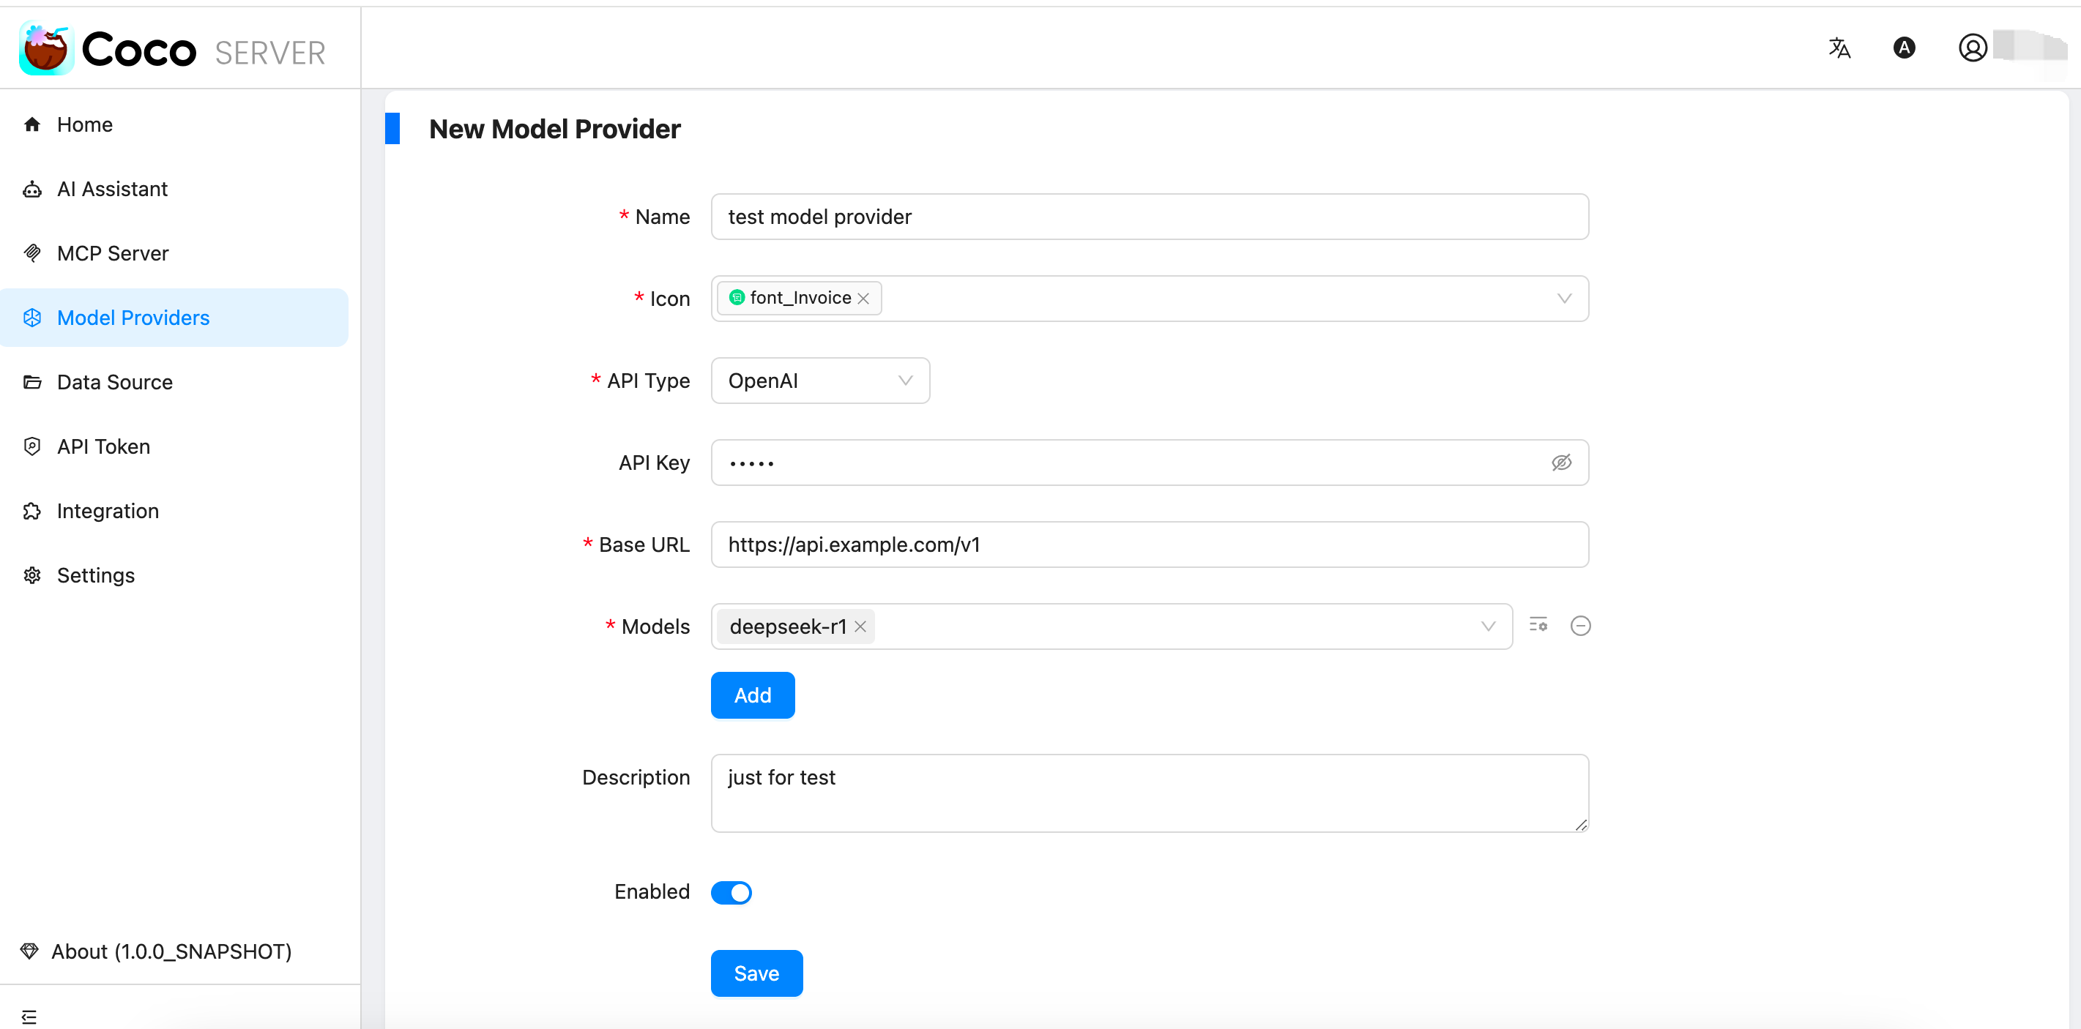Click the Save button
Screen dimensions: 2081x1029
[756, 974]
